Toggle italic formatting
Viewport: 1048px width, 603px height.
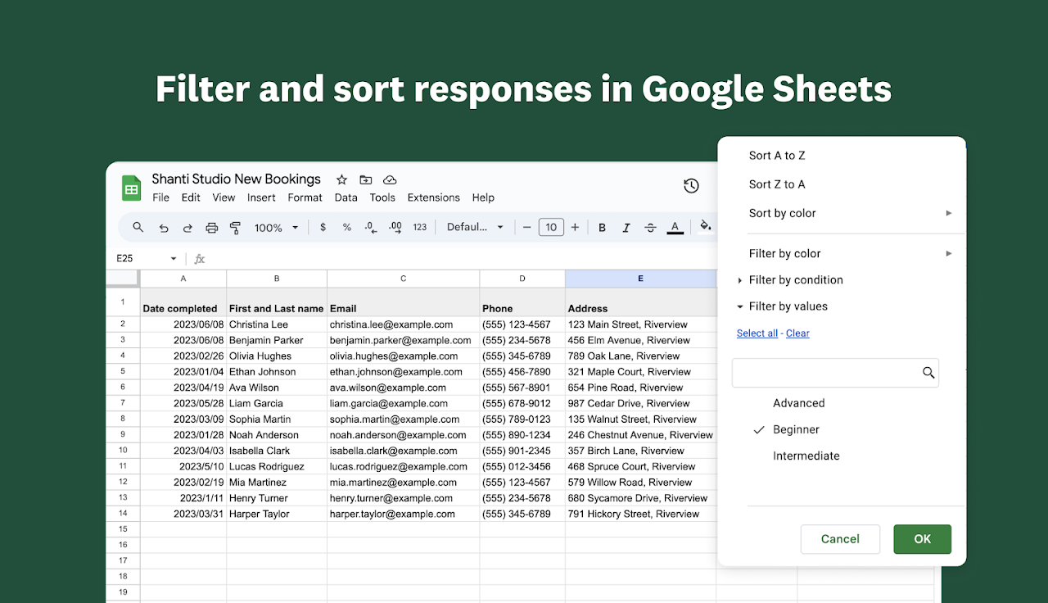[626, 228]
